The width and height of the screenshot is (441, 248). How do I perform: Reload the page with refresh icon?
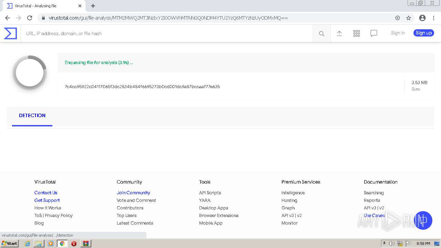click(x=30, y=18)
